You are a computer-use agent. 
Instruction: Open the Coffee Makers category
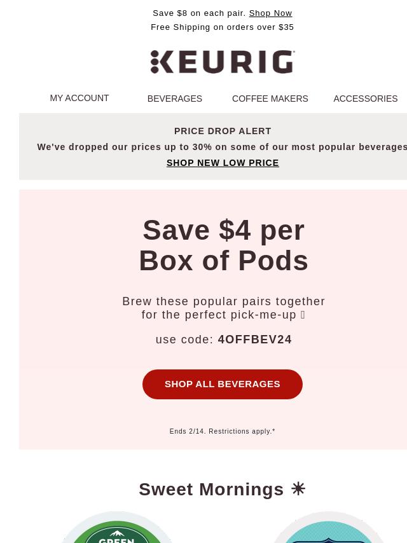(x=270, y=99)
